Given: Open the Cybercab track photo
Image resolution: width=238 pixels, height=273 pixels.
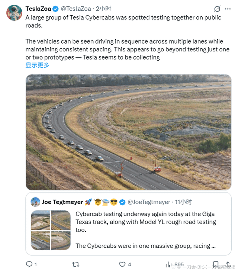Looking at the screenshot, I should point(129,132).
